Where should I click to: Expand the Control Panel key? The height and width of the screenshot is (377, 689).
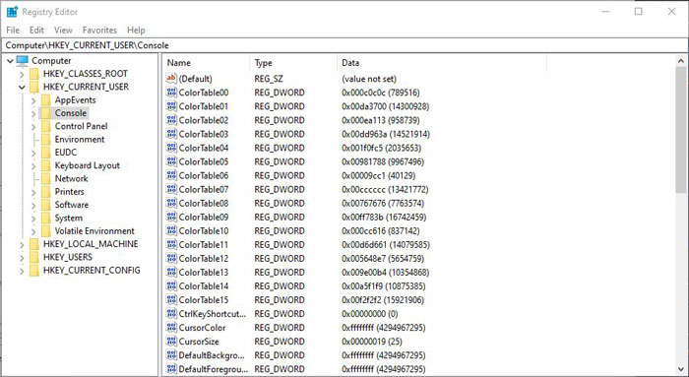coord(33,127)
